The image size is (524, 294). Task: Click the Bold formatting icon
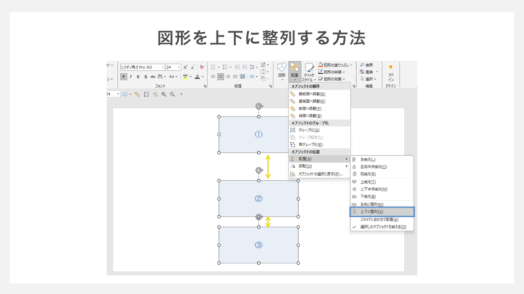123,77
